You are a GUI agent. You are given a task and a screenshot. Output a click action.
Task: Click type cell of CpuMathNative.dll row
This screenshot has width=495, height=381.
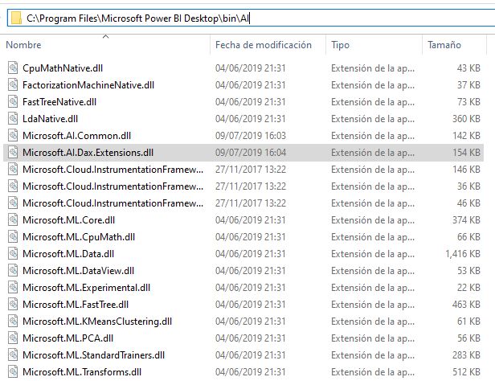[x=373, y=68]
